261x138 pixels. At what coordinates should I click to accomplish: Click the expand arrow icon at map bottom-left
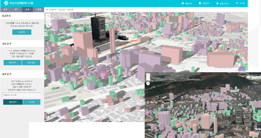point(49,117)
